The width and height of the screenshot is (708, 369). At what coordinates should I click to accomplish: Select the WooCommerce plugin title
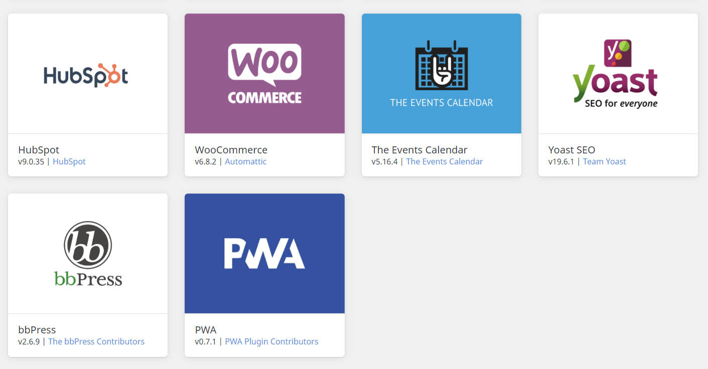(231, 149)
